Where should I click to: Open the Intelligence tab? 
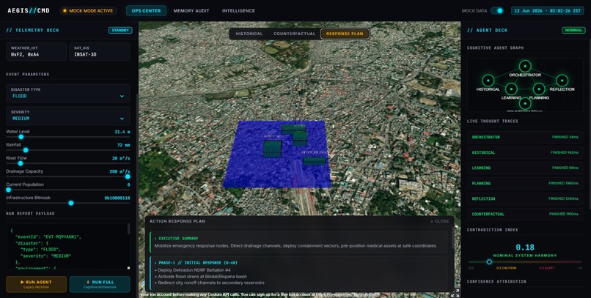tap(238, 10)
